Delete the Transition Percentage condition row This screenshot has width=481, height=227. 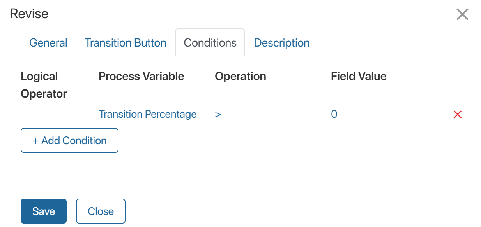tap(458, 115)
